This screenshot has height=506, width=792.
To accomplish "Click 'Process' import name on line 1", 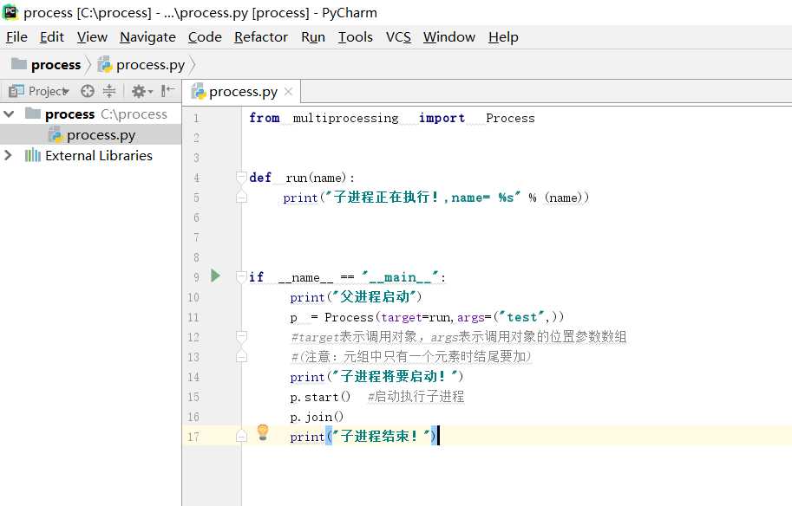I will [x=510, y=118].
